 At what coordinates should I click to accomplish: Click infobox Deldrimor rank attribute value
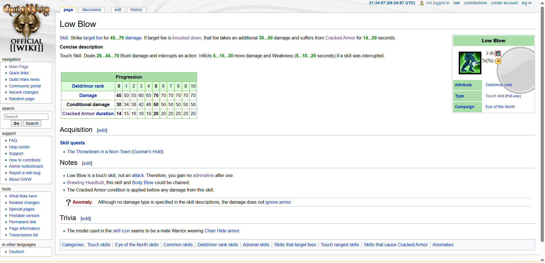click(499, 85)
